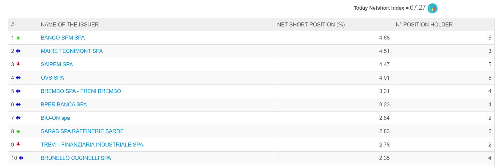This screenshot has width=499, height=167.
Task: Click blue sideways arrow beside rank 2
Action: 18,51
